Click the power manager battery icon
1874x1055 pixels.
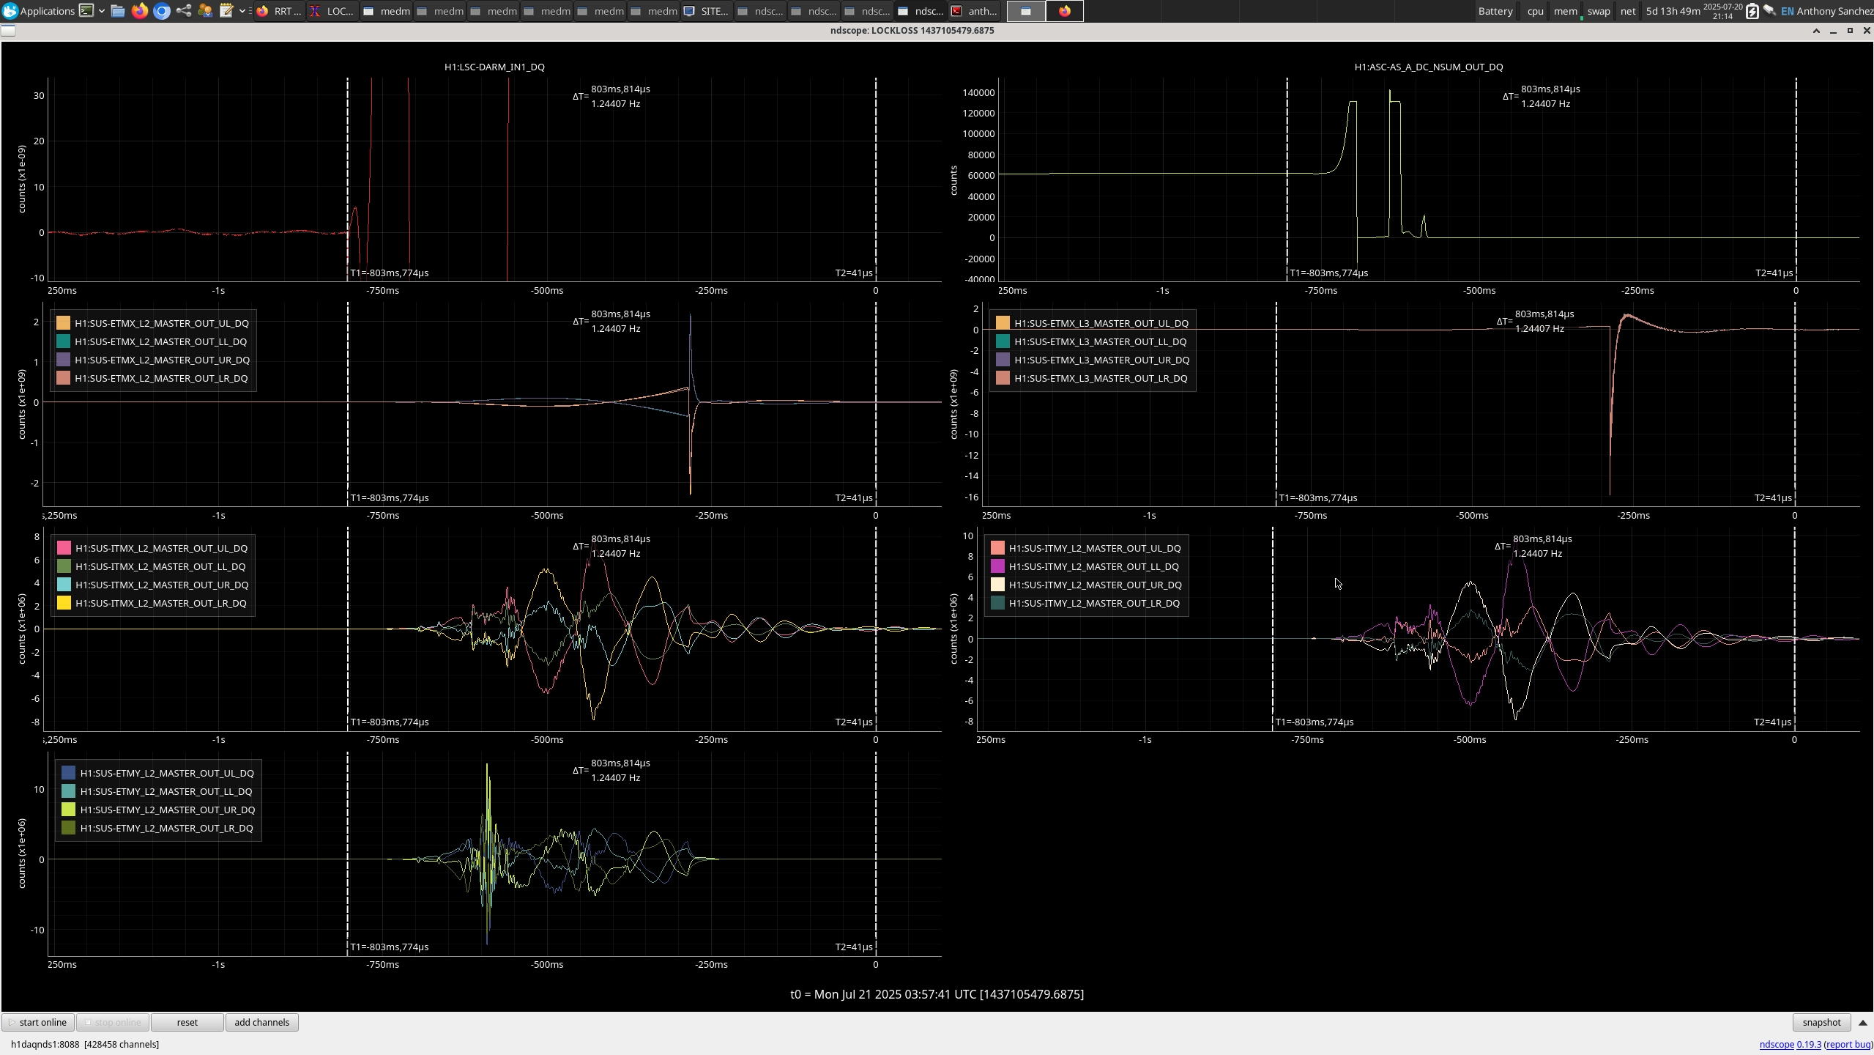click(x=1752, y=11)
